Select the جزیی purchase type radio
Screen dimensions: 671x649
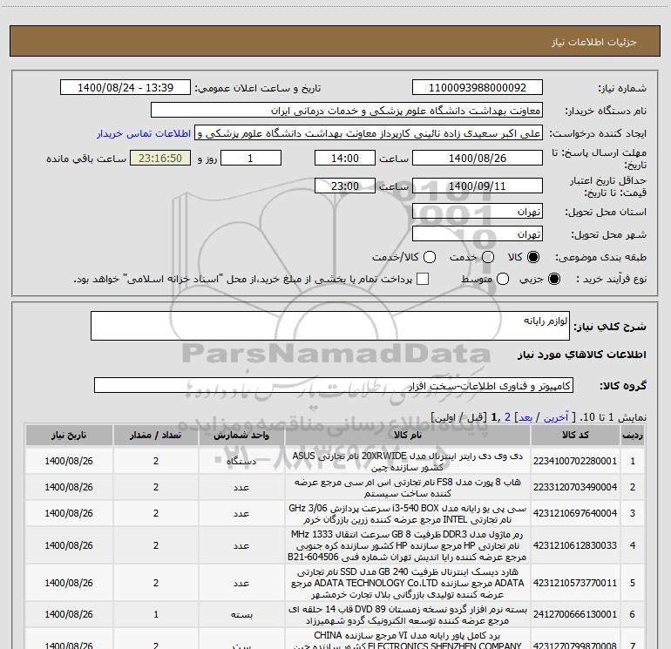(553, 279)
